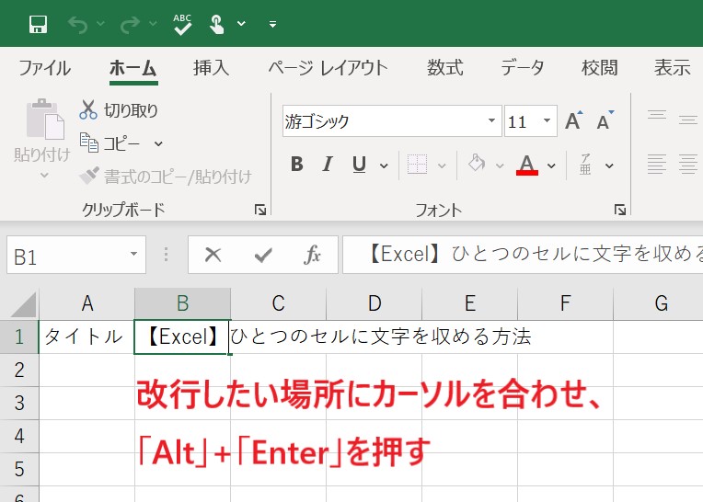Select column B header
703x502 pixels.
(182, 303)
